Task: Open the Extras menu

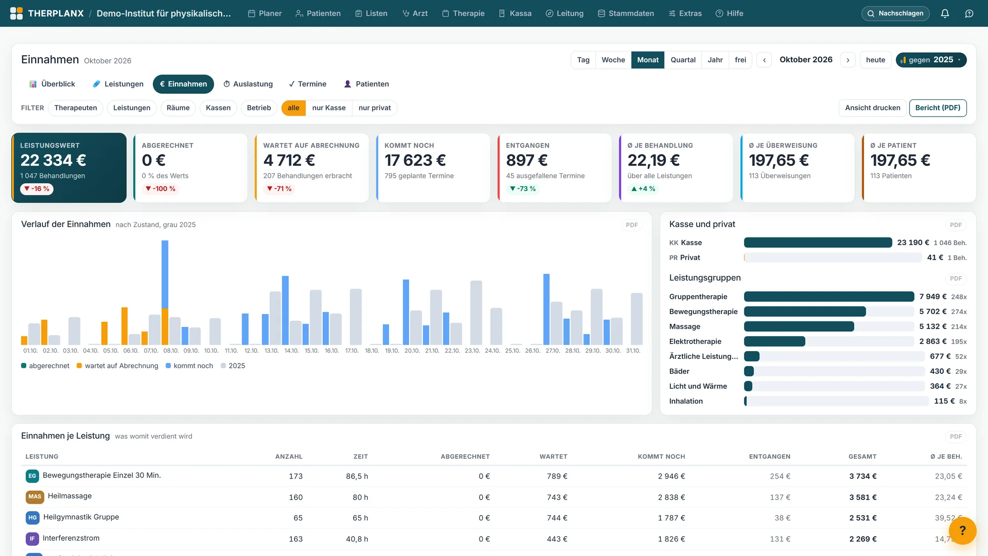Action: [x=685, y=13]
